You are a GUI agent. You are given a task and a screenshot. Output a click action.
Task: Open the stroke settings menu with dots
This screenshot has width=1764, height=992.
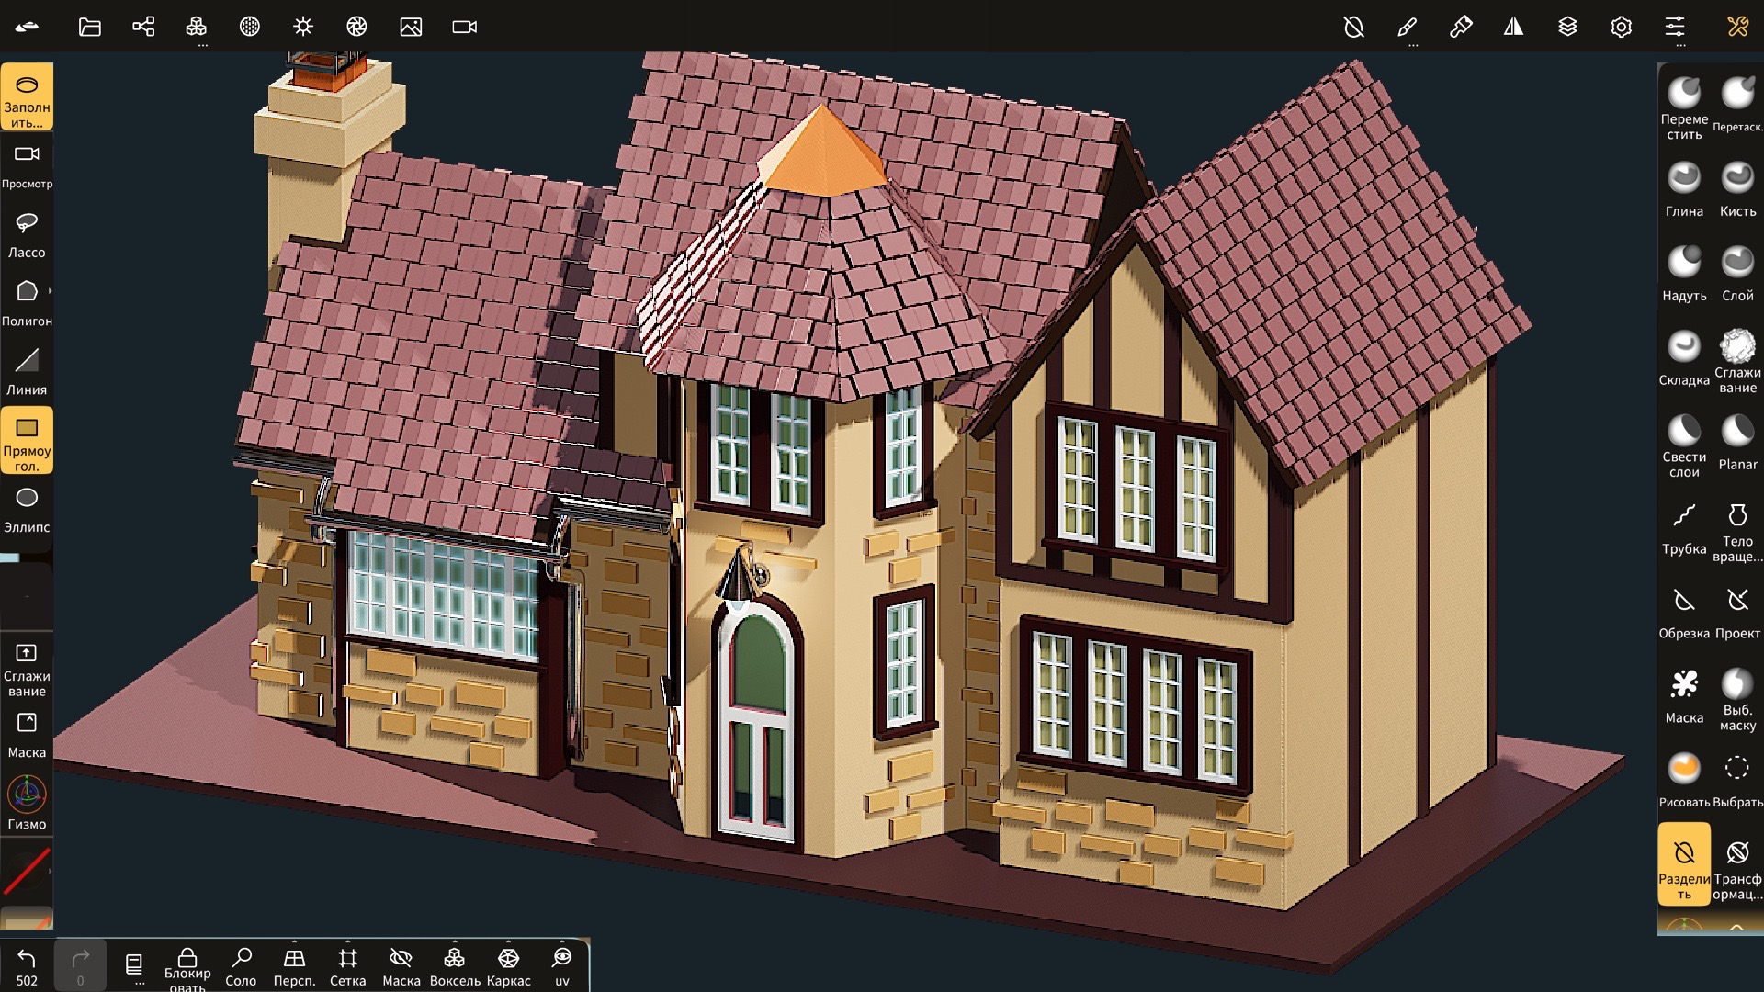click(1407, 28)
